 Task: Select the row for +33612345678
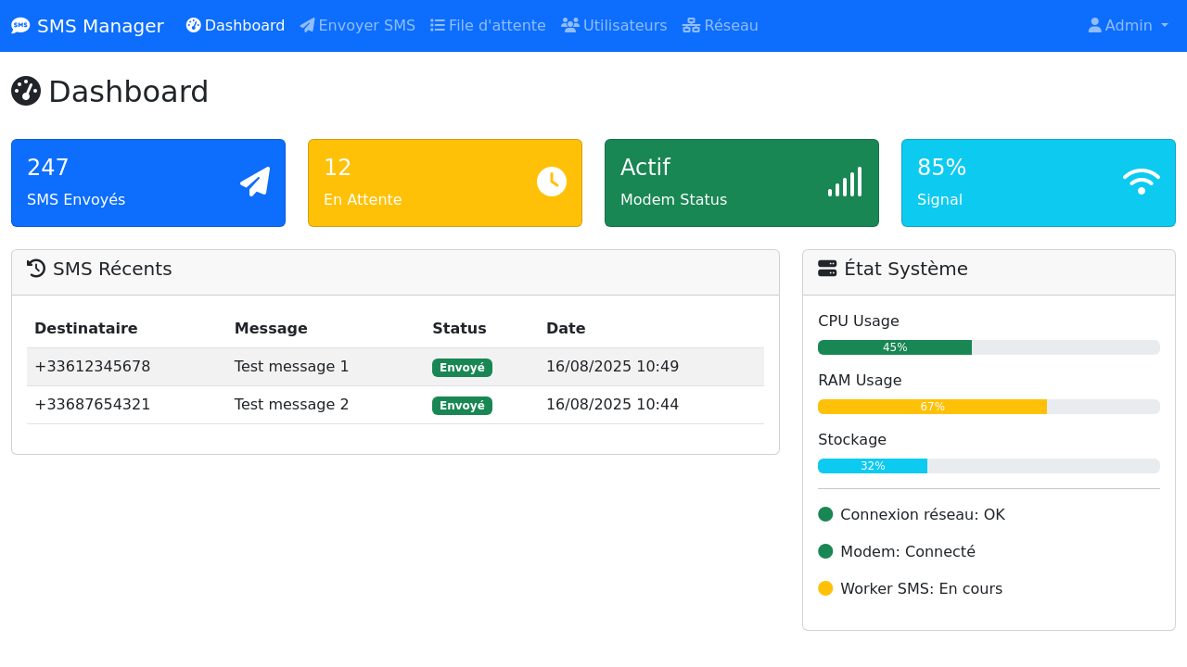(395, 367)
